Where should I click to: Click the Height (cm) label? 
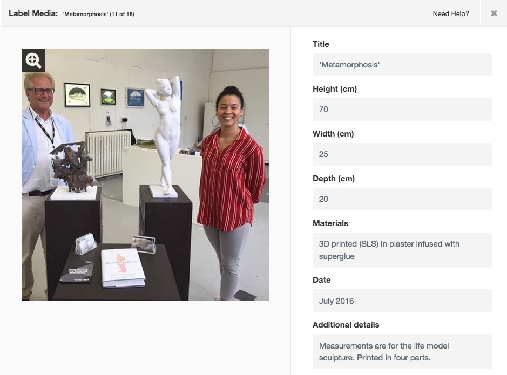tap(334, 89)
